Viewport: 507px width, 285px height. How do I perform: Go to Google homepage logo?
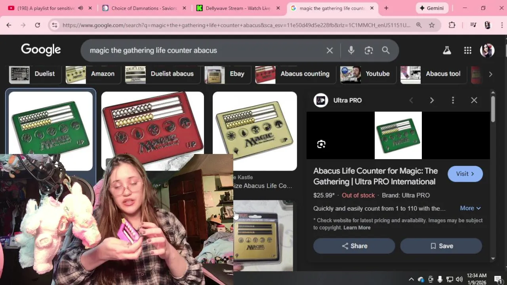(x=41, y=50)
